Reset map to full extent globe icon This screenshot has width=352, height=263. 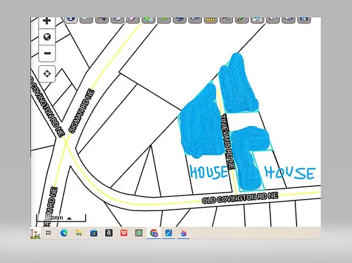[47, 37]
